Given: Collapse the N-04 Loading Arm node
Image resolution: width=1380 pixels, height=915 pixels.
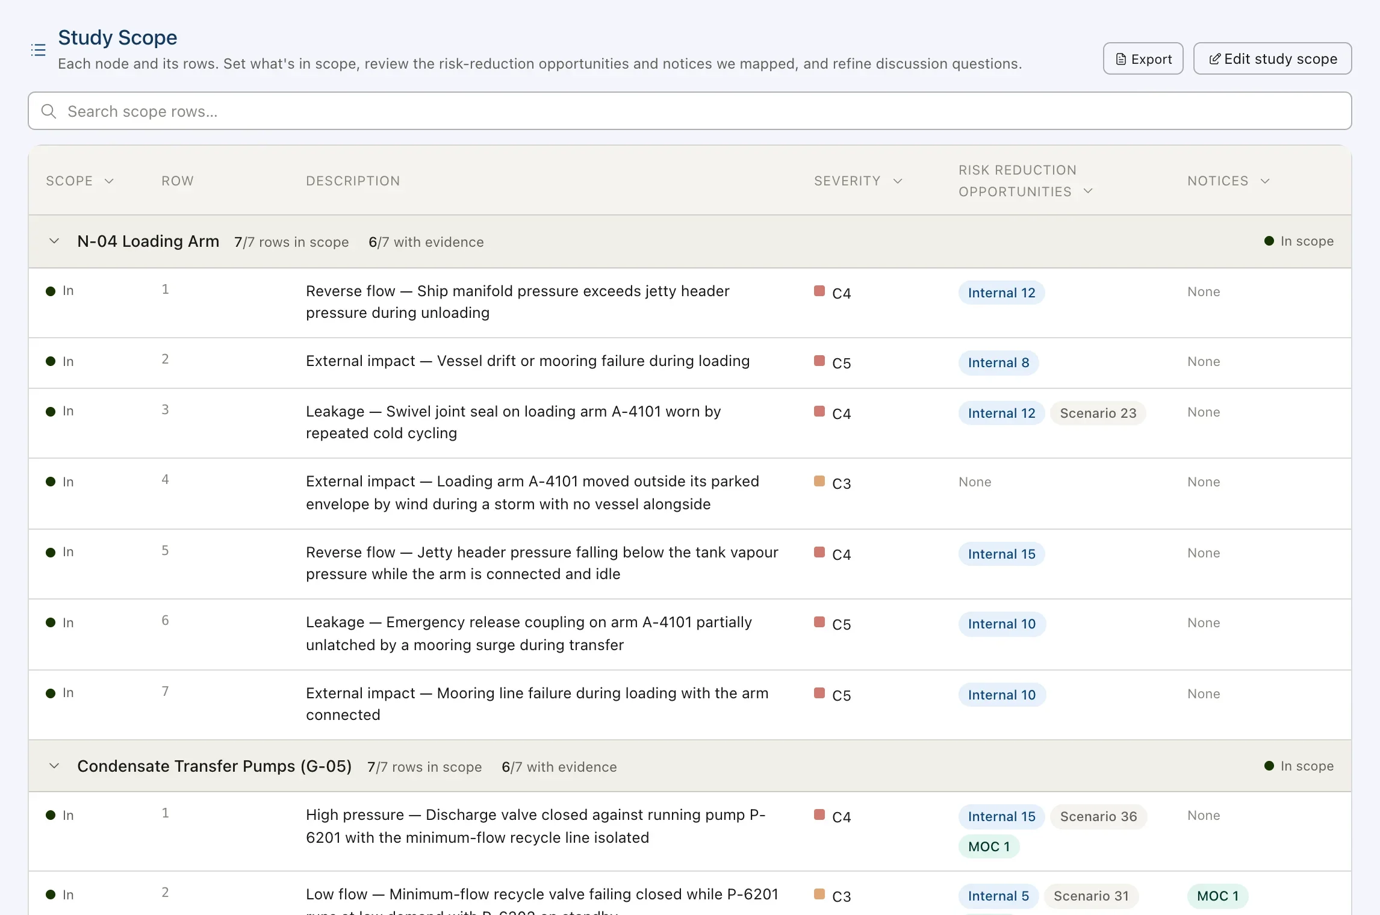Looking at the screenshot, I should click(x=54, y=241).
